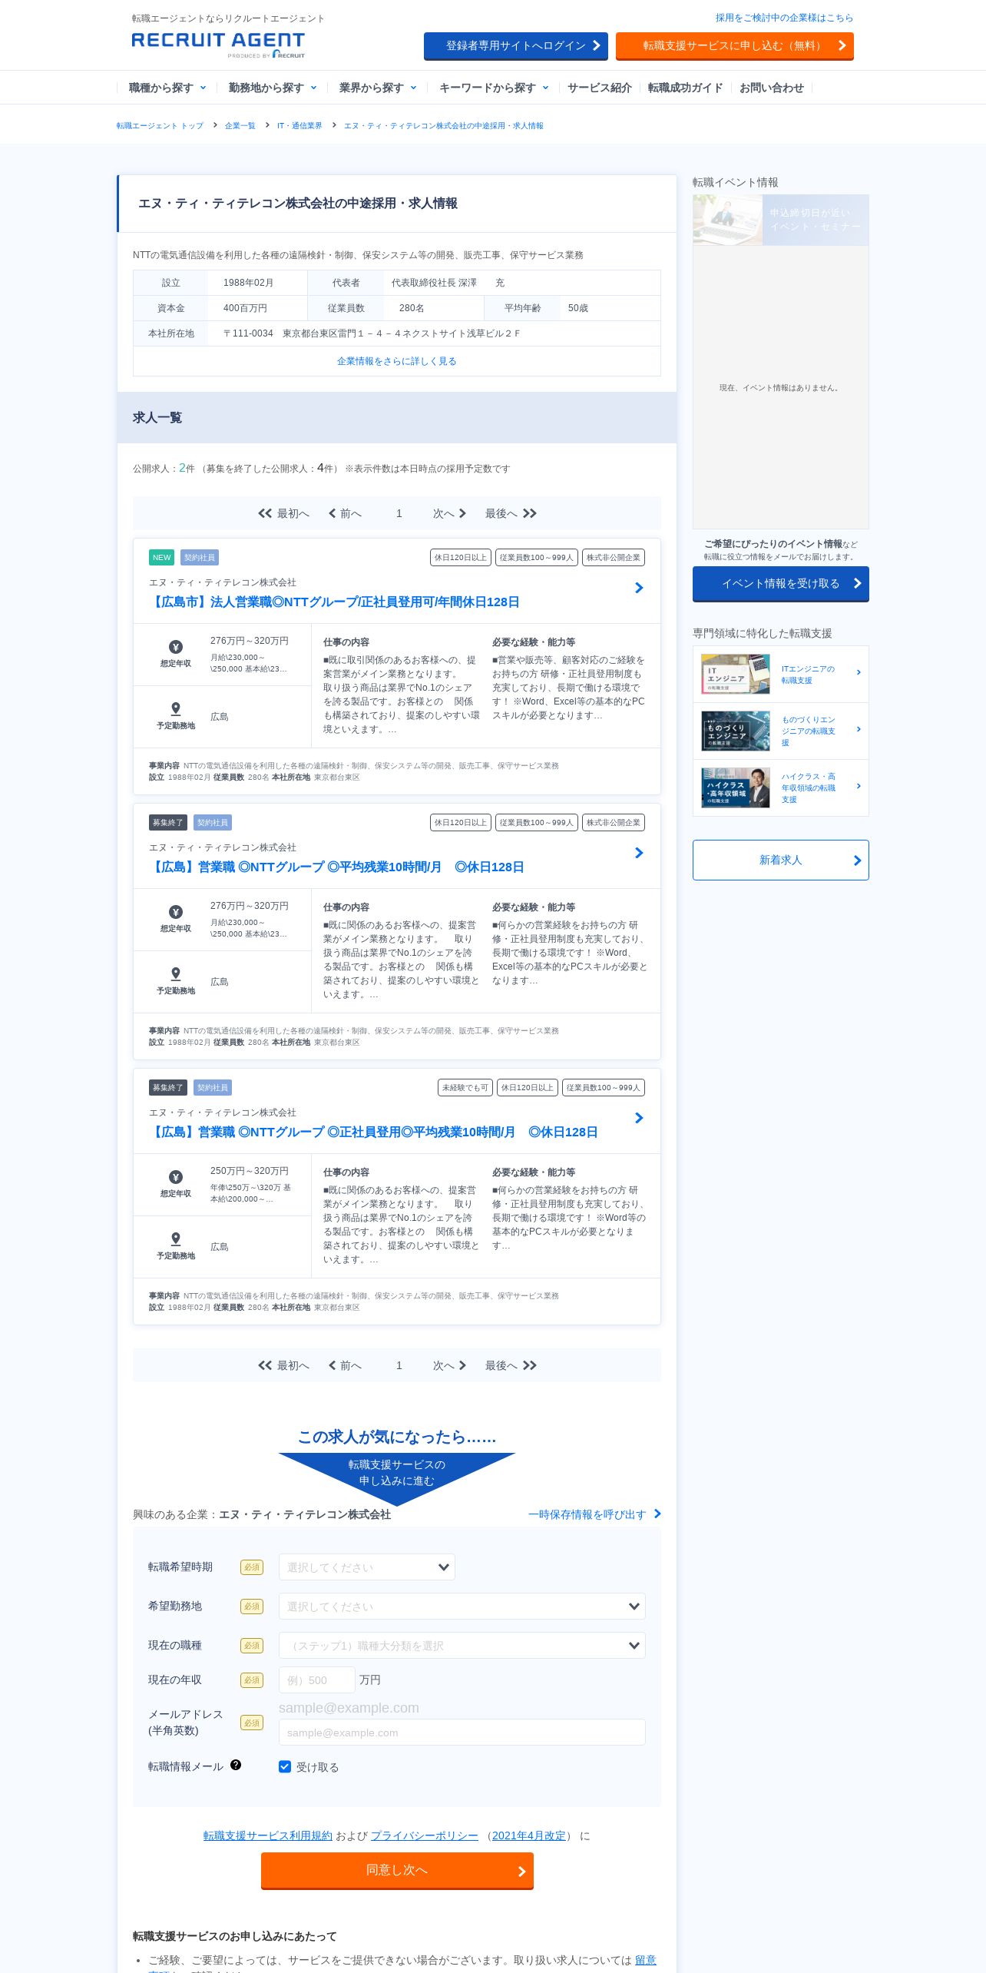Click 株式非公開企業 tag on first job

click(x=613, y=557)
